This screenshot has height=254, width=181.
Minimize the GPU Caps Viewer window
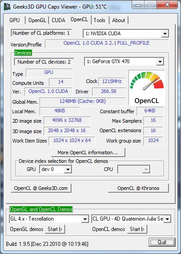[x=138, y=5]
